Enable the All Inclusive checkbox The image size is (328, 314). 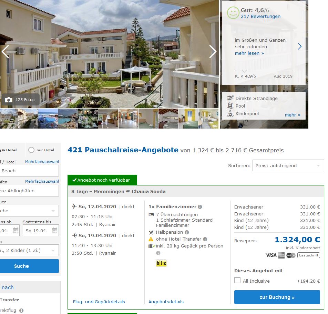pos(237,280)
